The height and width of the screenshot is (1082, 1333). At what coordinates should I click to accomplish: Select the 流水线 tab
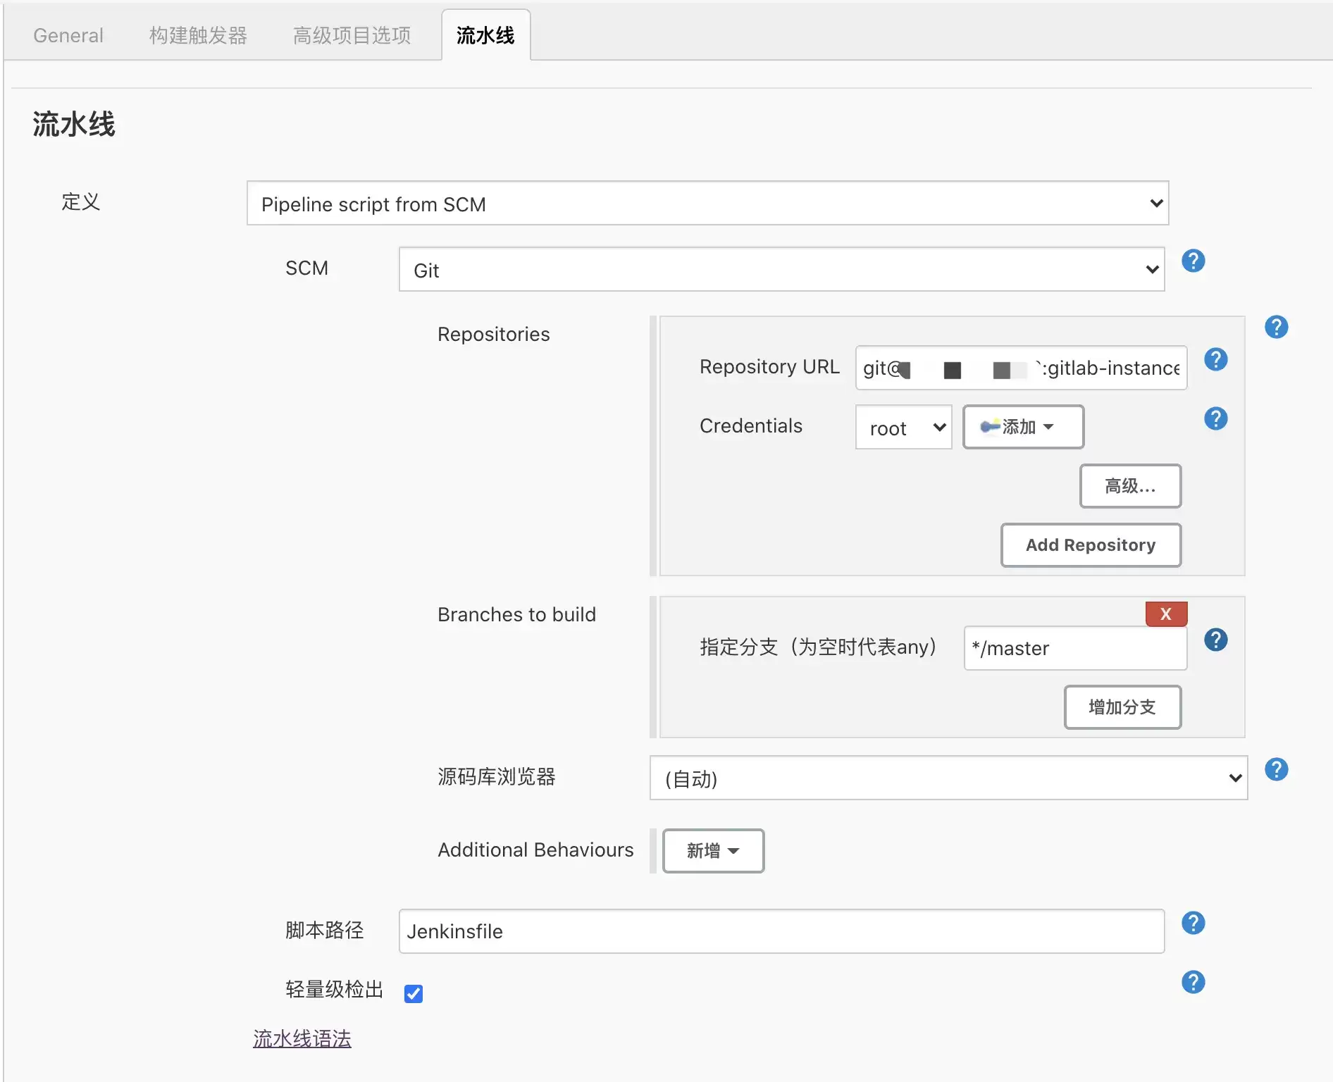(x=485, y=35)
